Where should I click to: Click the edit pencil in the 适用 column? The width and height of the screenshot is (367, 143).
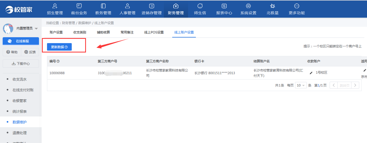365,70
